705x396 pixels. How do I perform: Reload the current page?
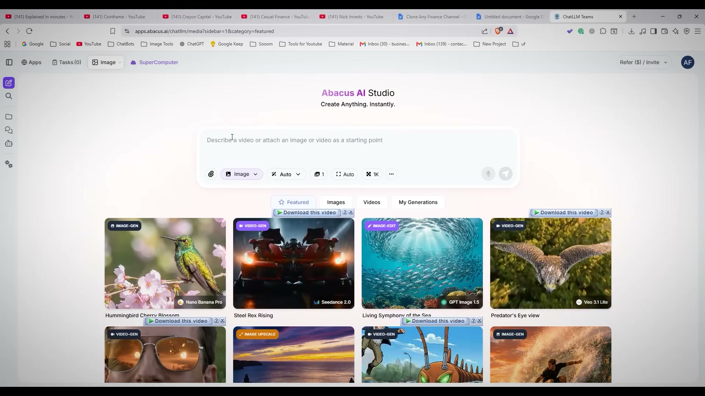(x=29, y=31)
